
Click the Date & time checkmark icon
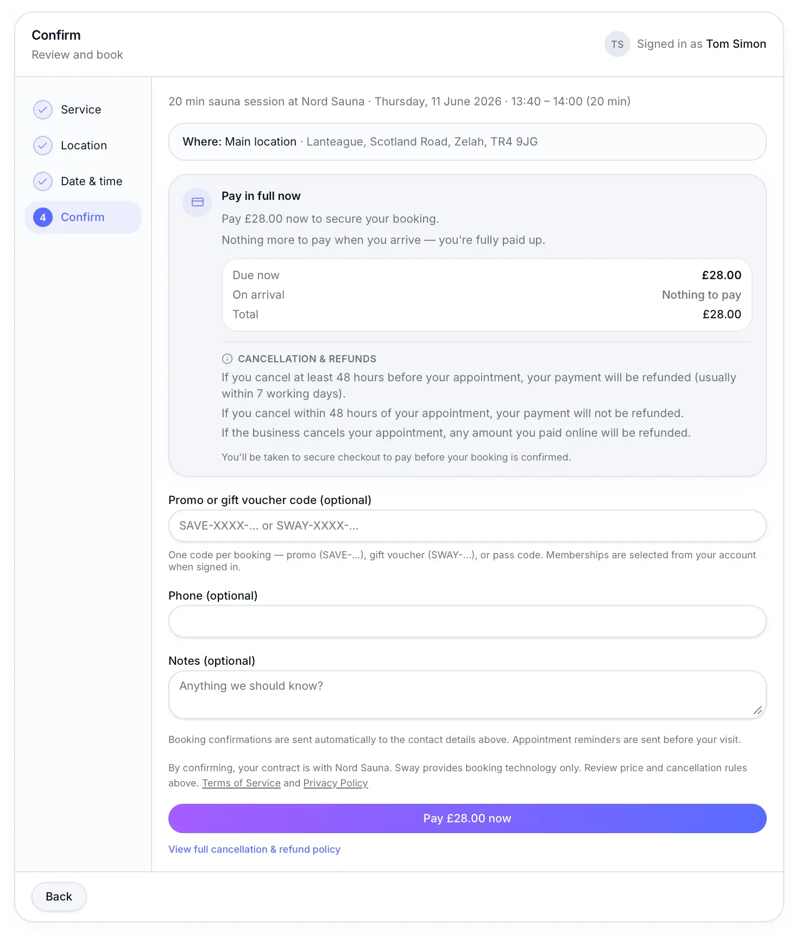tap(43, 181)
